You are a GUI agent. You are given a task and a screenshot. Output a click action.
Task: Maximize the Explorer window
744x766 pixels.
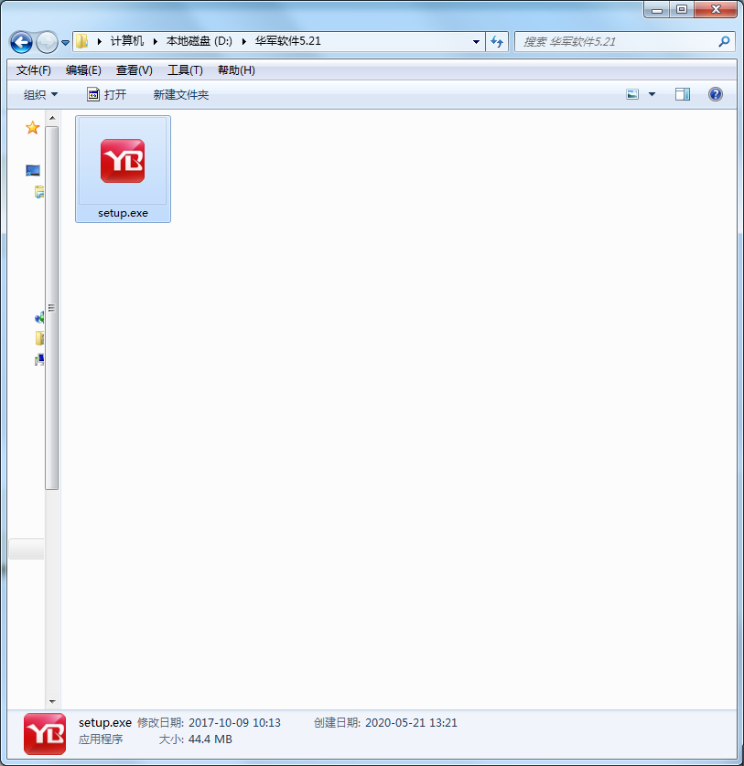pos(682,10)
